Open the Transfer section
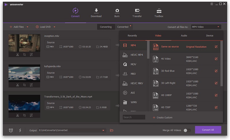230x140 pixels. click(x=137, y=13)
